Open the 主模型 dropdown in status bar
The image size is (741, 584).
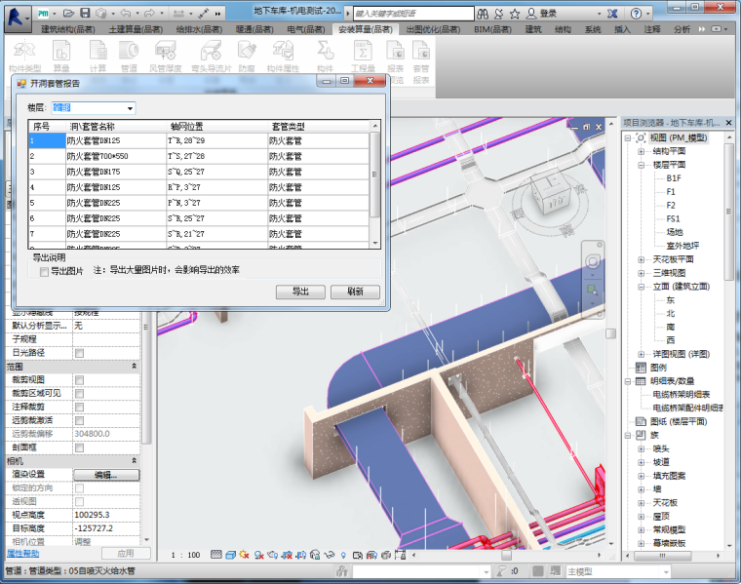click(666, 571)
